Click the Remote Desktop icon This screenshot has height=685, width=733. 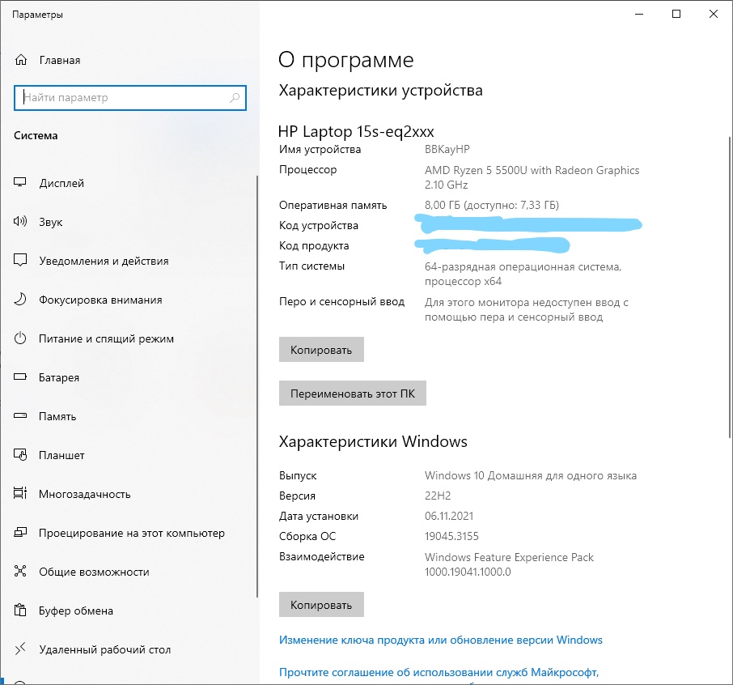[x=20, y=649]
